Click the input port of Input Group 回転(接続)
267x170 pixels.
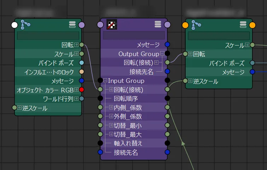click(100, 89)
